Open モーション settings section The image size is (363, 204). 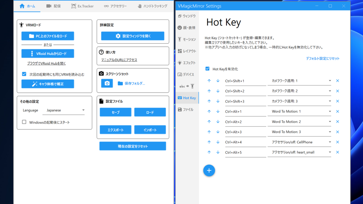pos(187,39)
